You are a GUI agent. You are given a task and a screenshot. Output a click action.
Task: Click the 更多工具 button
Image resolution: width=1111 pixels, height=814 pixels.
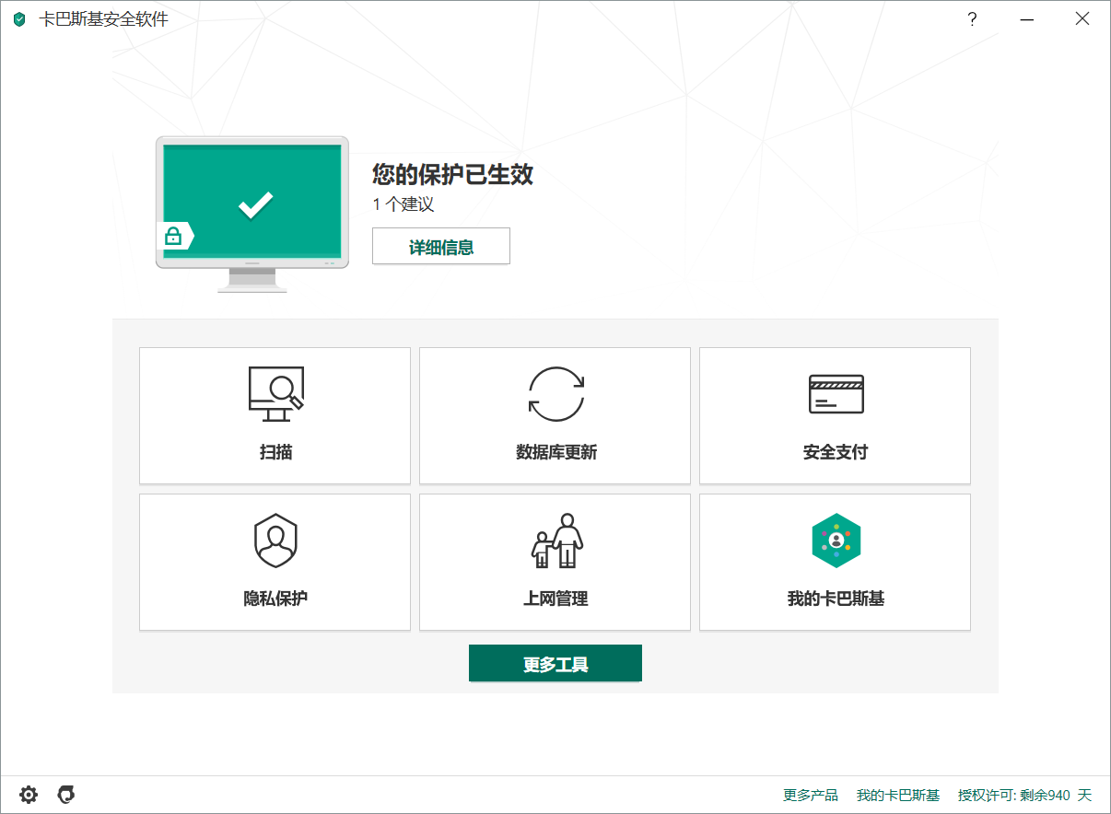(555, 664)
